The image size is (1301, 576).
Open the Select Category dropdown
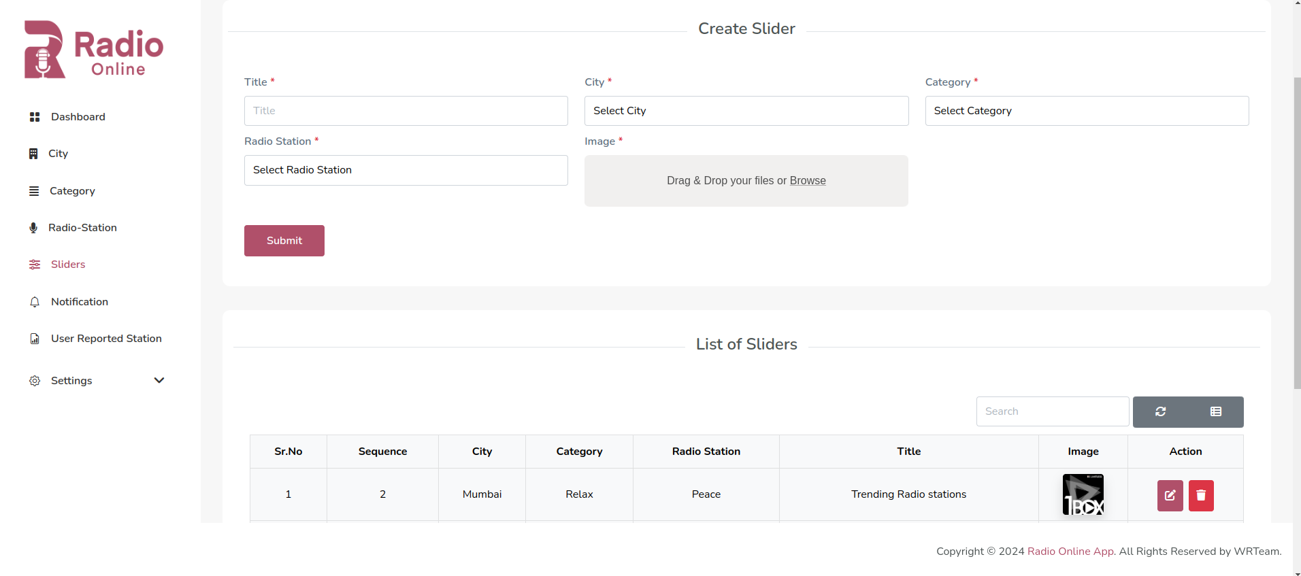[x=1087, y=111]
